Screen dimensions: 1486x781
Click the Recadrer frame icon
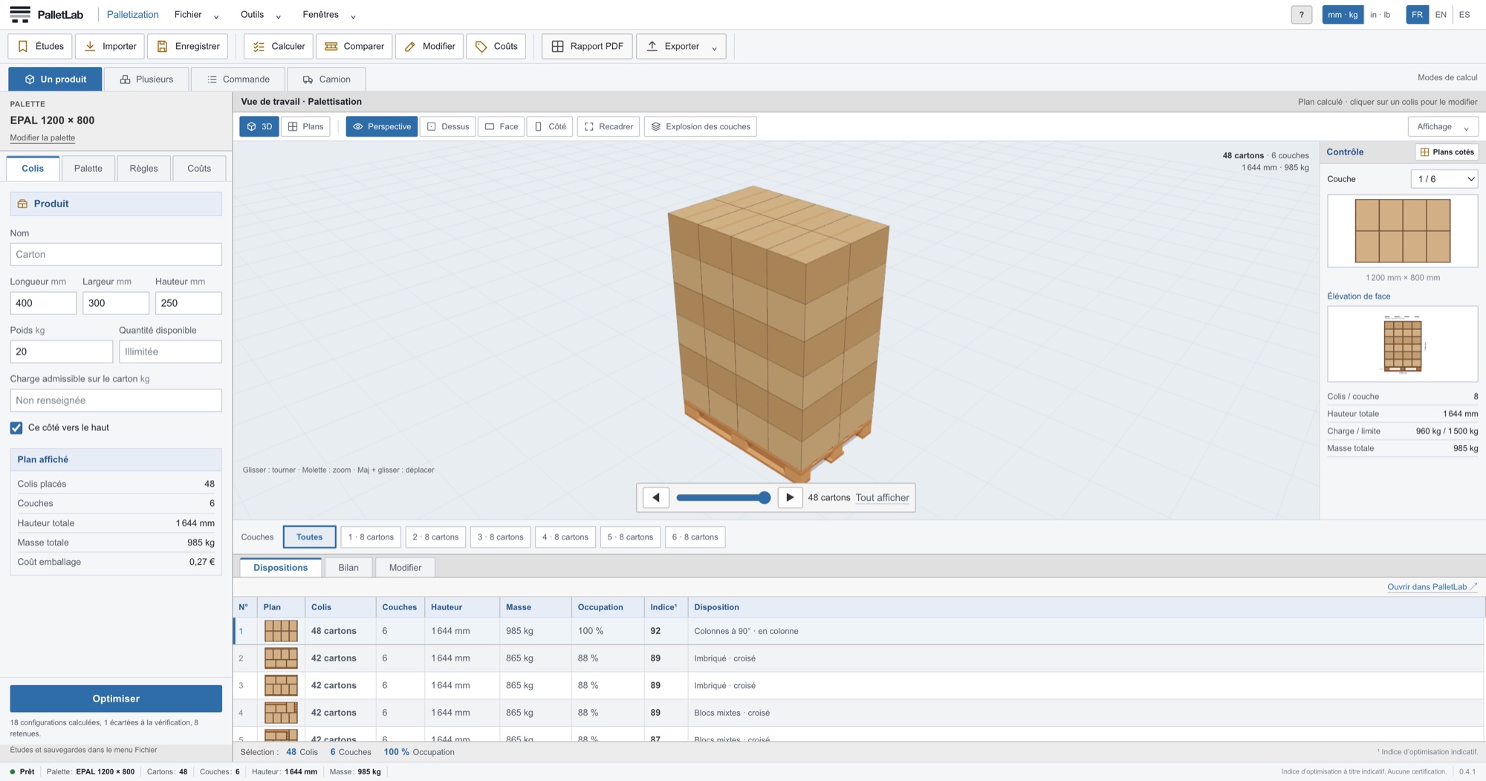point(589,126)
